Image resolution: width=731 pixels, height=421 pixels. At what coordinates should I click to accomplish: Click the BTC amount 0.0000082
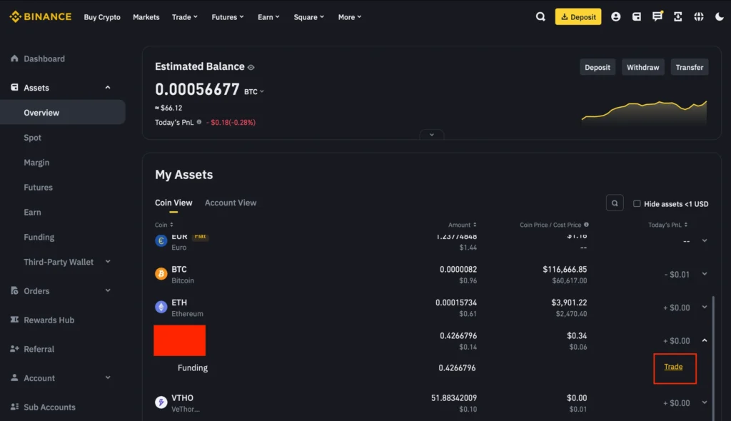tap(458, 269)
